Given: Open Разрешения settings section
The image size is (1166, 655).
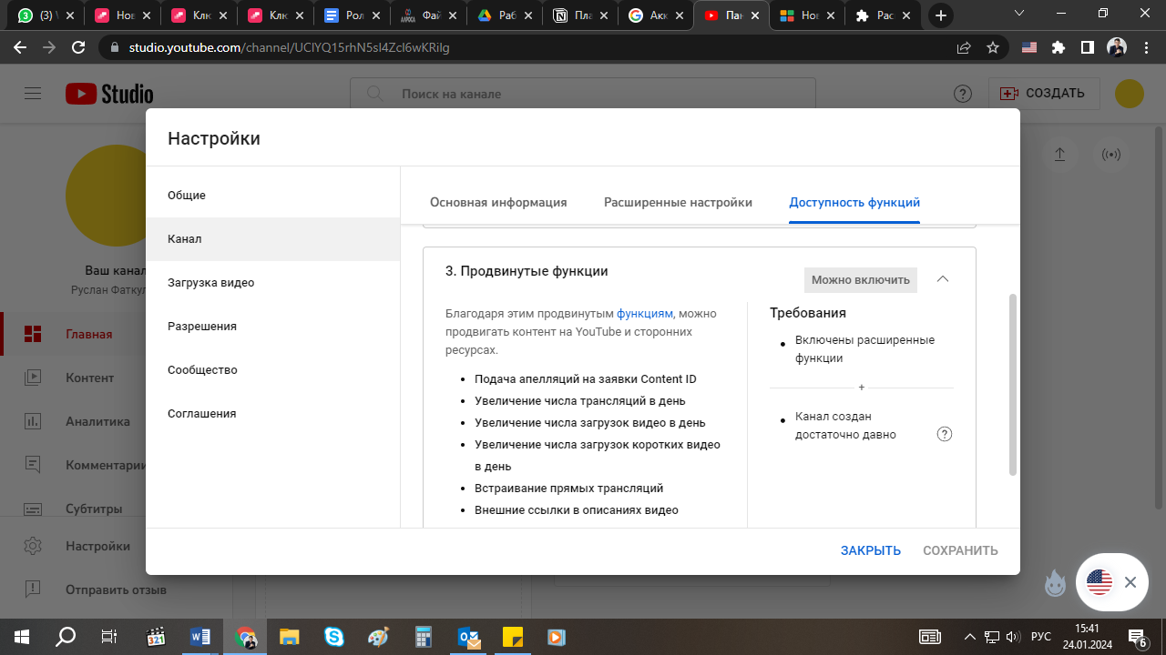Looking at the screenshot, I should coord(202,327).
